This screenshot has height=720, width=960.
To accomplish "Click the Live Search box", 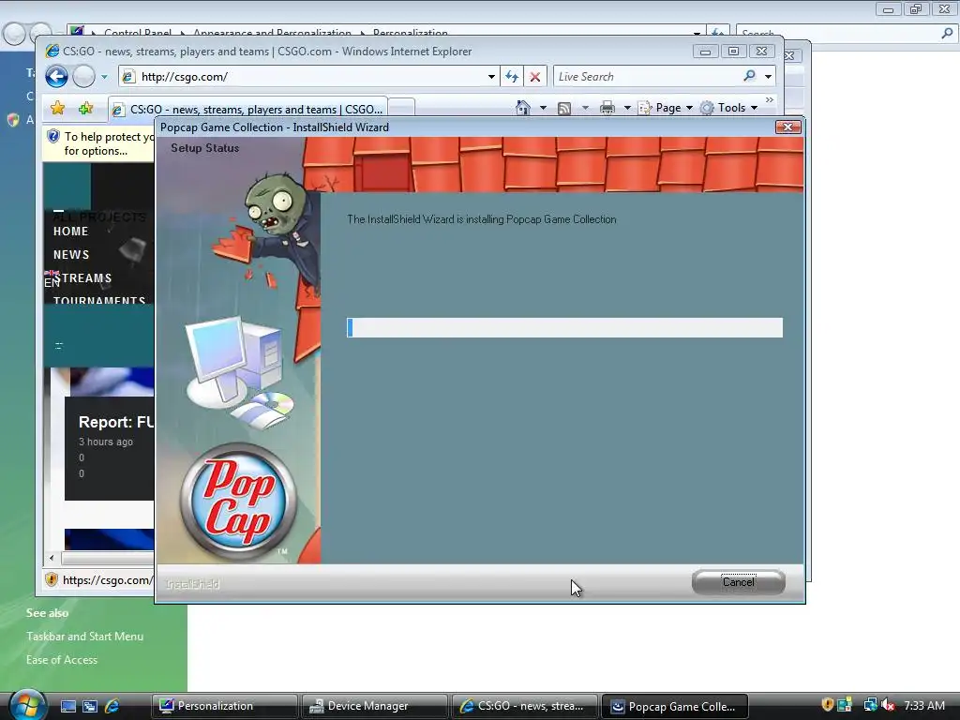I will [649, 77].
